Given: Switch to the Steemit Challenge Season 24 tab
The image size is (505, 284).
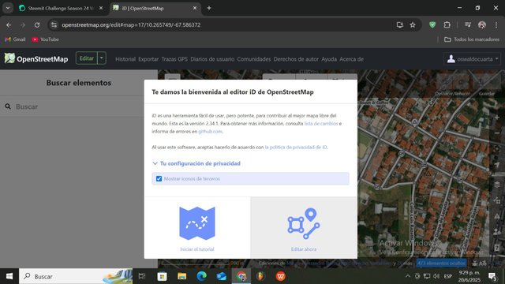Looking at the screenshot, I should click(x=61, y=9).
